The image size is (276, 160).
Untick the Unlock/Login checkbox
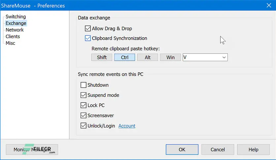(x=83, y=126)
